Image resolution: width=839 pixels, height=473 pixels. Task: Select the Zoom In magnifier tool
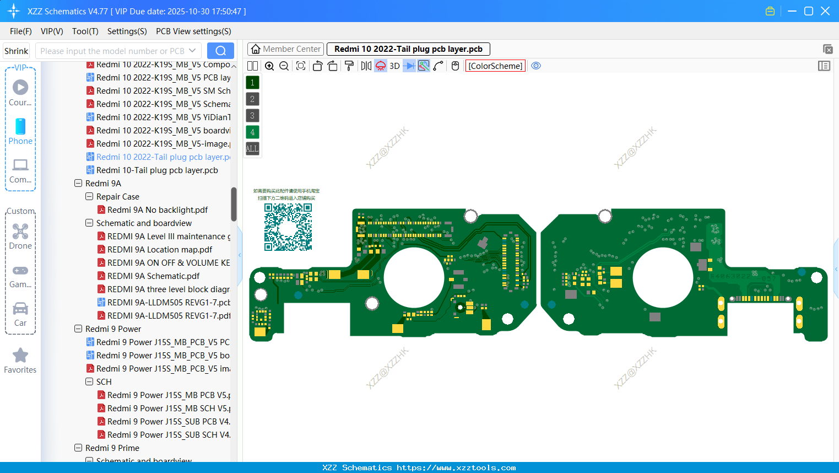(269, 66)
